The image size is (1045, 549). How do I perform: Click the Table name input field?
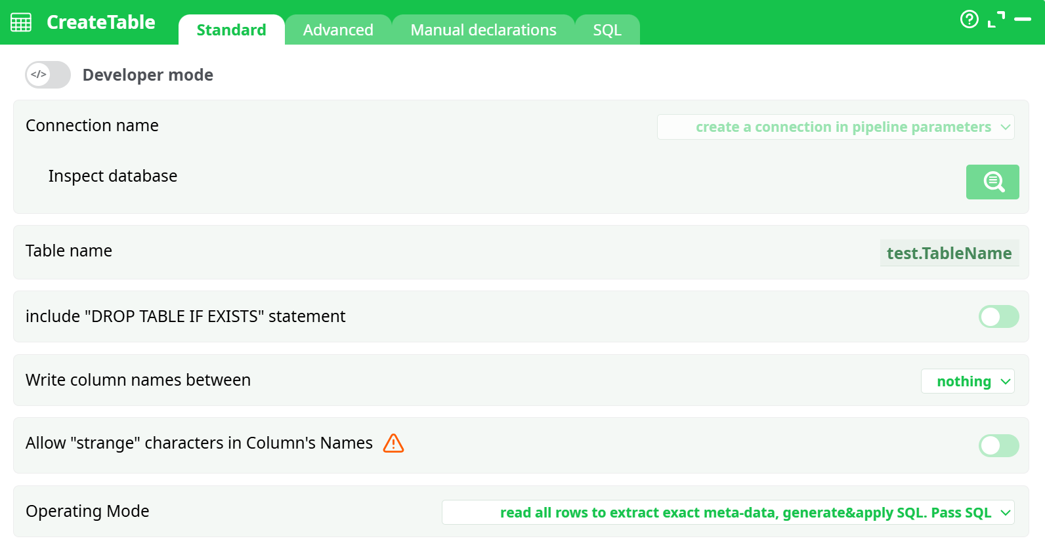coord(949,253)
